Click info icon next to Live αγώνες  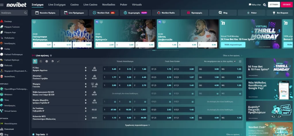pos(51,56)
